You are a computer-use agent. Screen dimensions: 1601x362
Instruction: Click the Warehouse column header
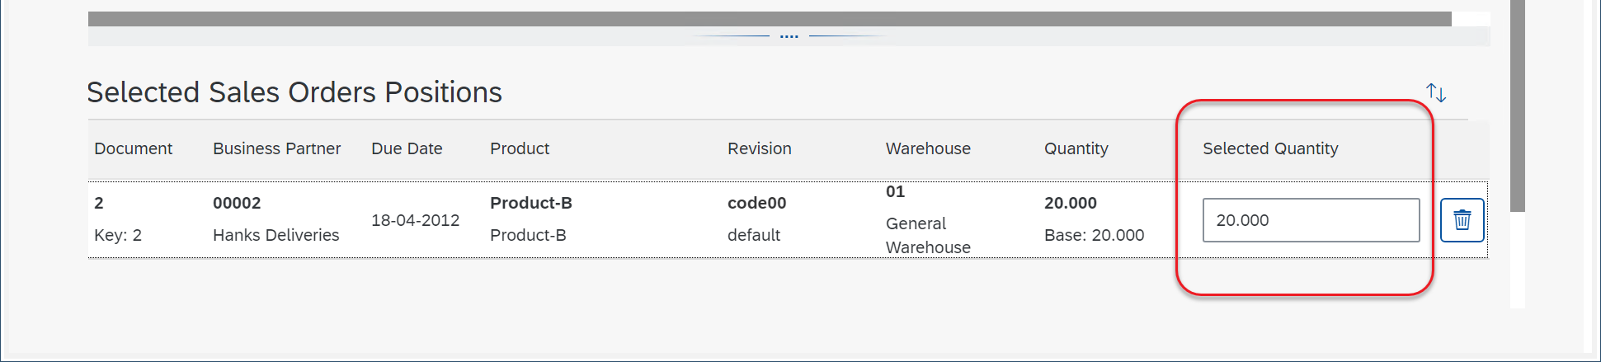coord(928,148)
